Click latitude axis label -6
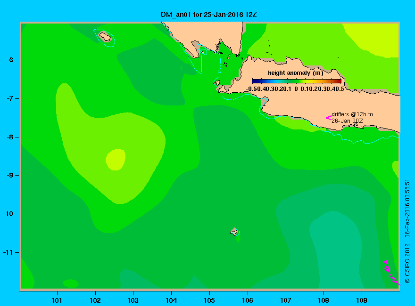 (10, 60)
